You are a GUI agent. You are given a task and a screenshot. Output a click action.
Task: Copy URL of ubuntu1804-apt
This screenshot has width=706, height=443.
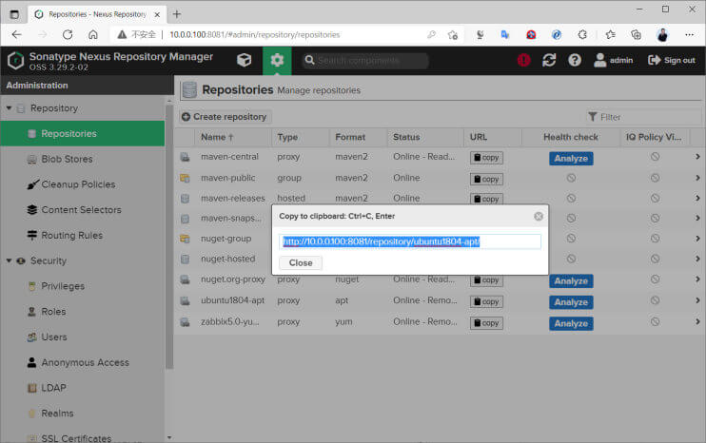pyautogui.click(x=486, y=301)
